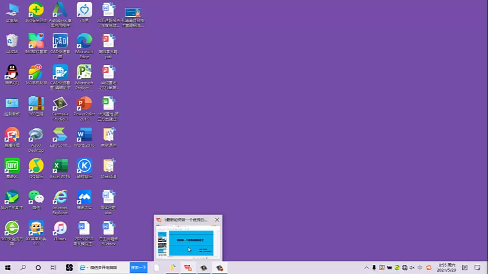Open the 控制面板 (Control Panel) icon

12,106
